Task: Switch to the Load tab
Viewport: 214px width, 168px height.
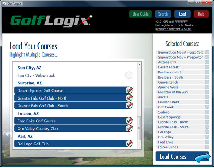Action: (x=182, y=14)
